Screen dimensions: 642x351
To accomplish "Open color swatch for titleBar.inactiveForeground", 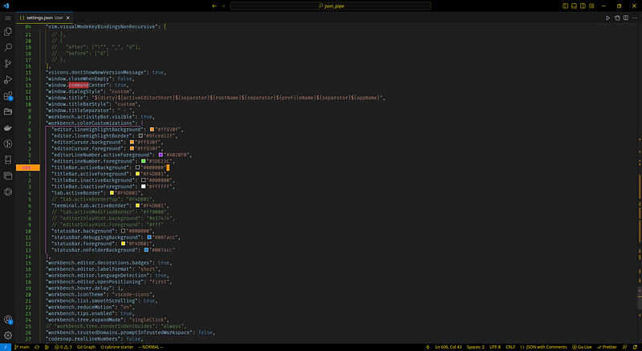I will pos(144,187).
